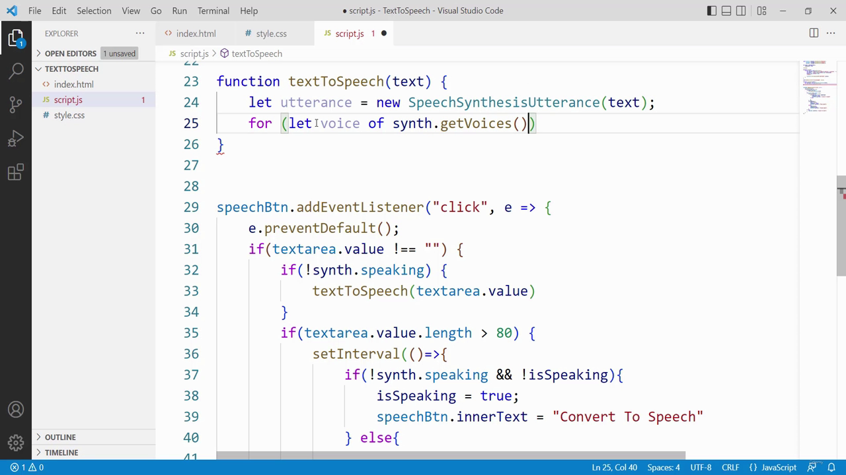
Task: Open the Selection menu
Action: [94, 11]
